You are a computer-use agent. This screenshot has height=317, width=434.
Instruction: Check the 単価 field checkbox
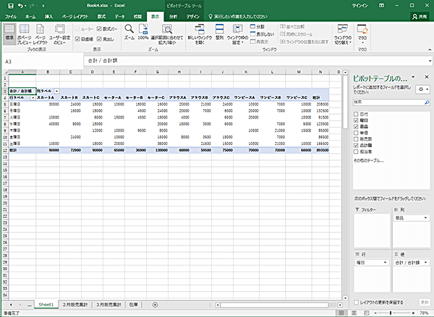point(356,133)
